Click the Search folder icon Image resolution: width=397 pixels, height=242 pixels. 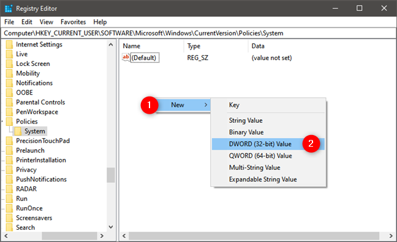pos(9,227)
